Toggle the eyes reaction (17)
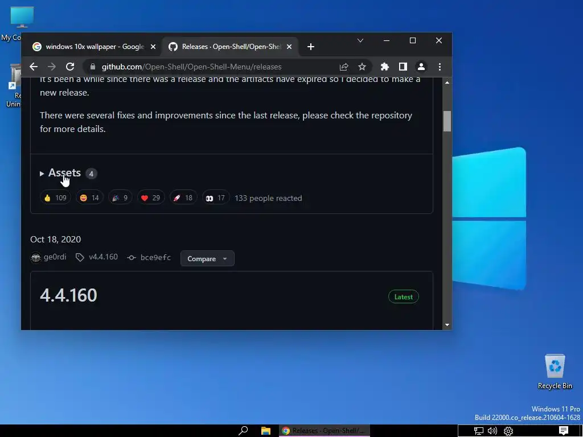The image size is (583, 437). (x=216, y=198)
